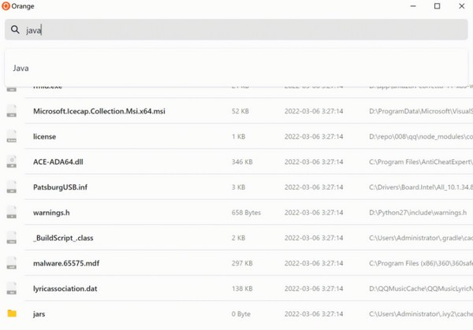Viewport: 473px width, 330px height.
Task: Click the file icon beside Microsoft.Icecap.Collection.Msi.x64.msi
Action: (12, 111)
